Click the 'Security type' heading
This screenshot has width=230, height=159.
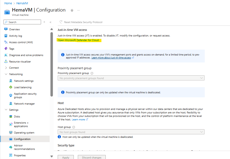[66, 145]
